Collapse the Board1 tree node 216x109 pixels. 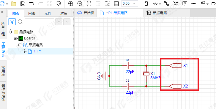15,39
